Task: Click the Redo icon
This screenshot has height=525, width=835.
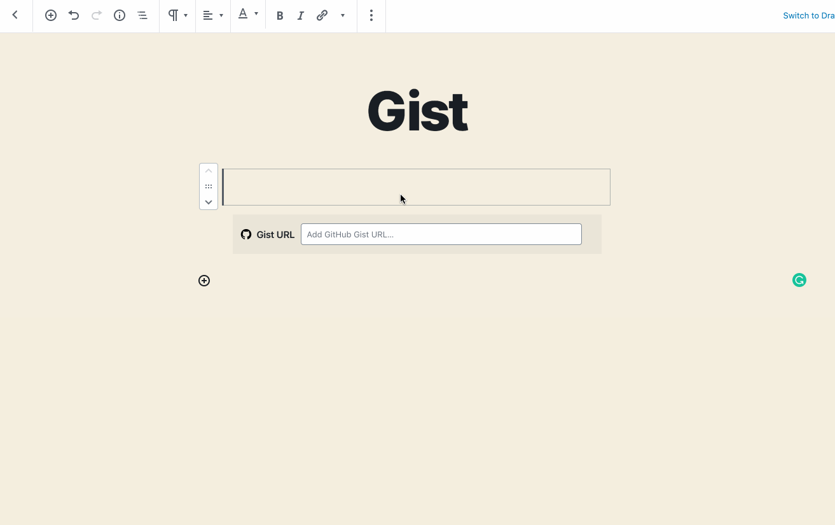Action: click(x=97, y=15)
